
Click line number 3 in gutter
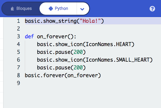click(18, 36)
